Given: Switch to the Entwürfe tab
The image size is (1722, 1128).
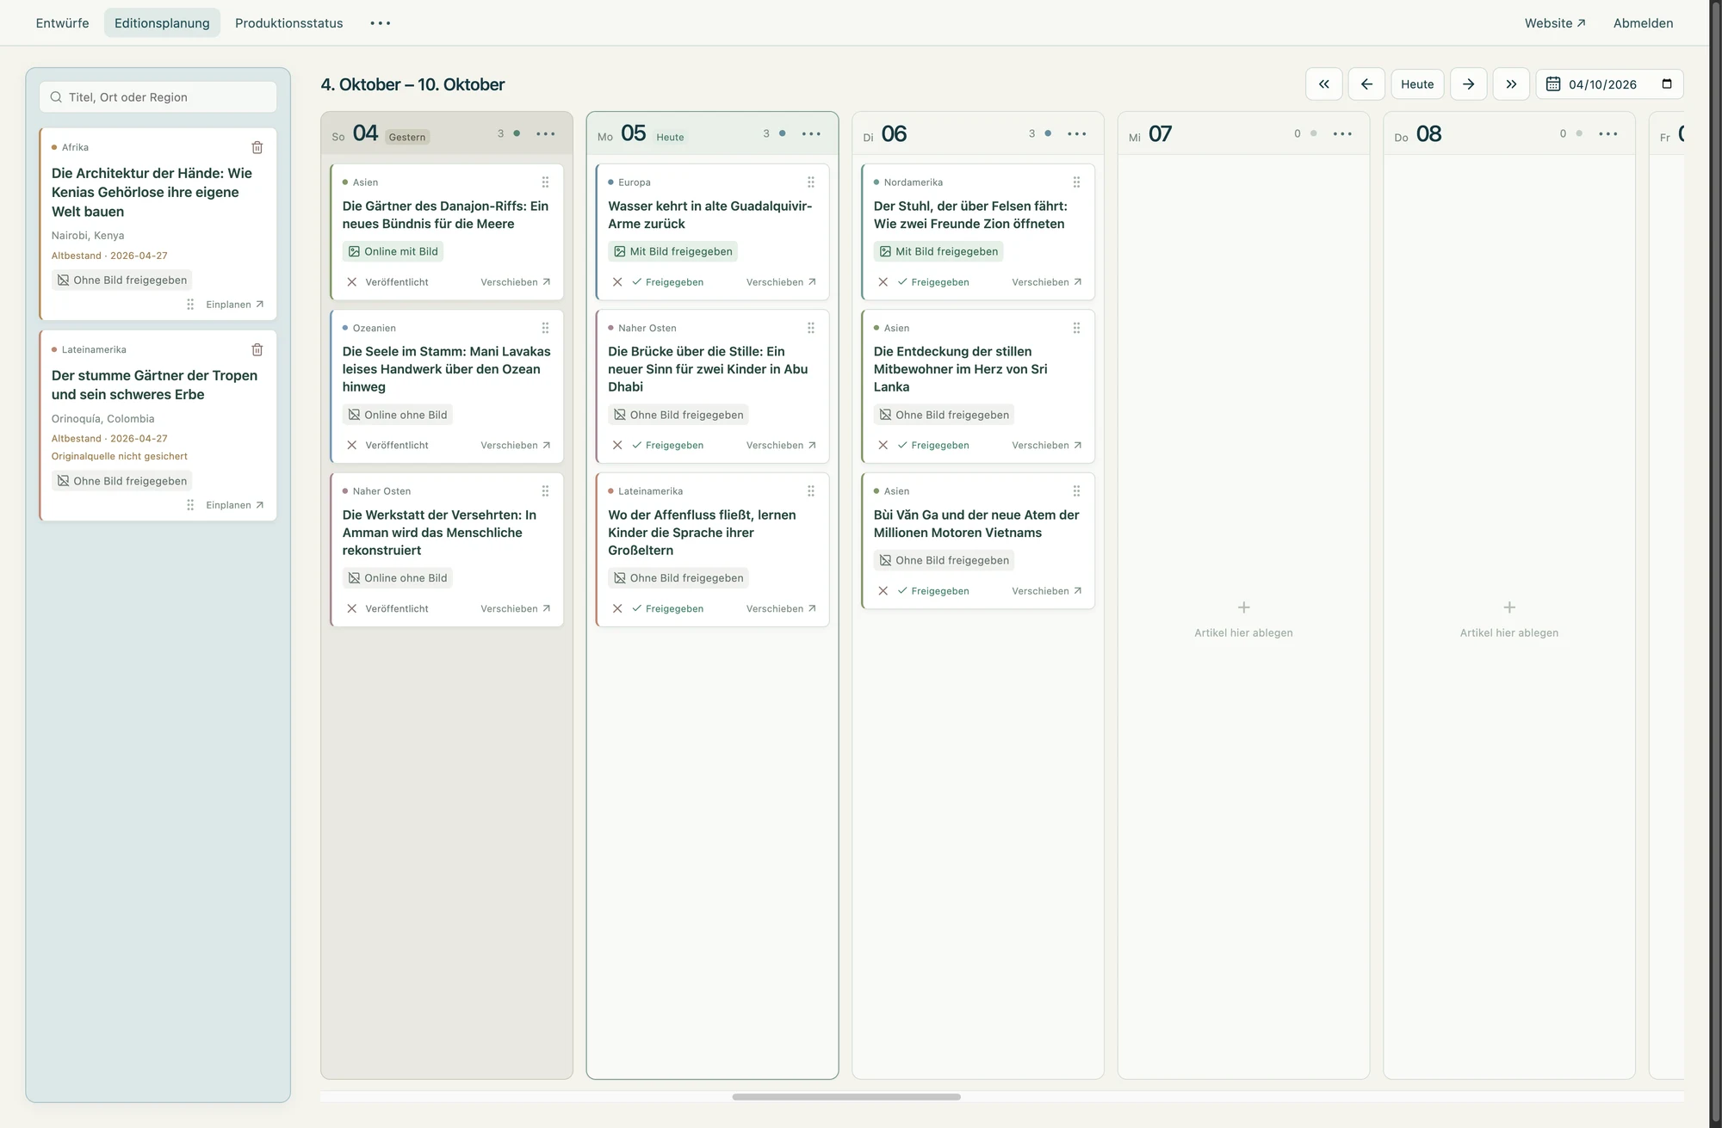Looking at the screenshot, I should point(62,23).
